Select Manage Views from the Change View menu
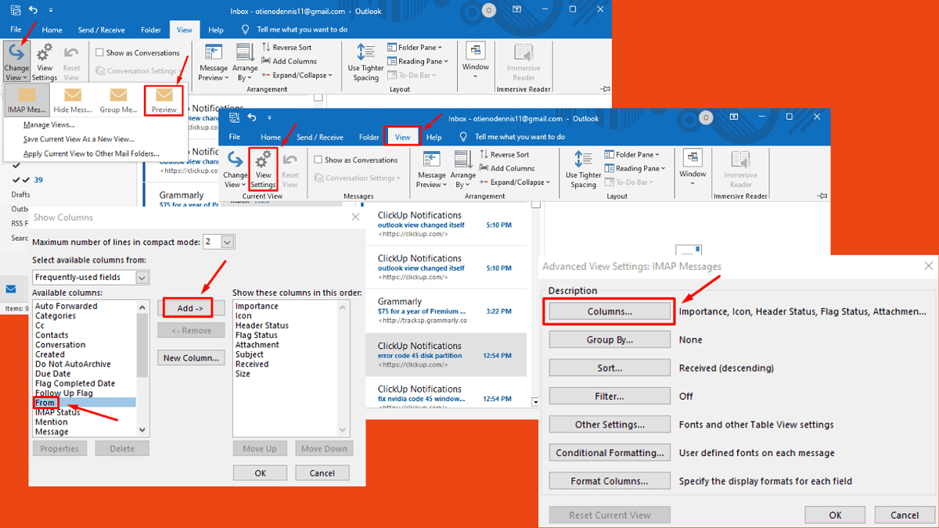 point(51,124)
